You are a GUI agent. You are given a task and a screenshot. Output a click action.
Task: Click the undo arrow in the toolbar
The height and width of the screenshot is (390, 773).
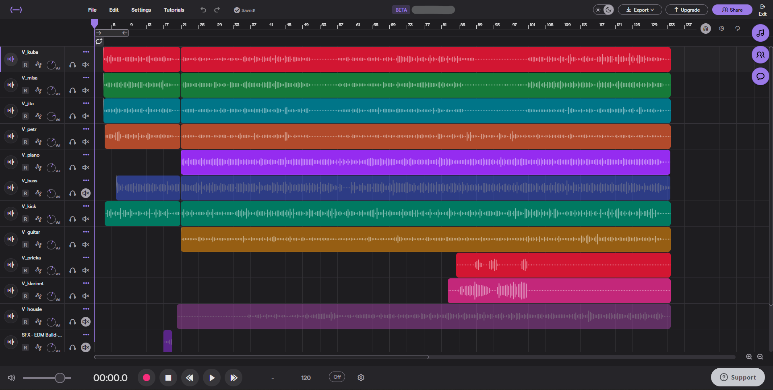tap(203, 10)
